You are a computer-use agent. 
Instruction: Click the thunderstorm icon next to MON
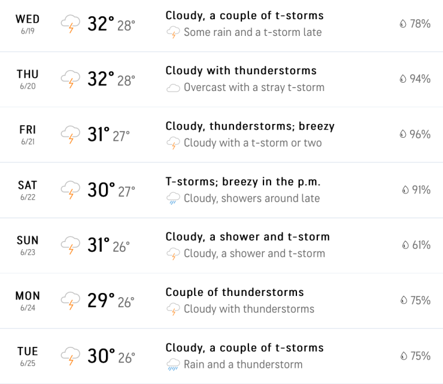pyautogui.click(x=71, y=301)
